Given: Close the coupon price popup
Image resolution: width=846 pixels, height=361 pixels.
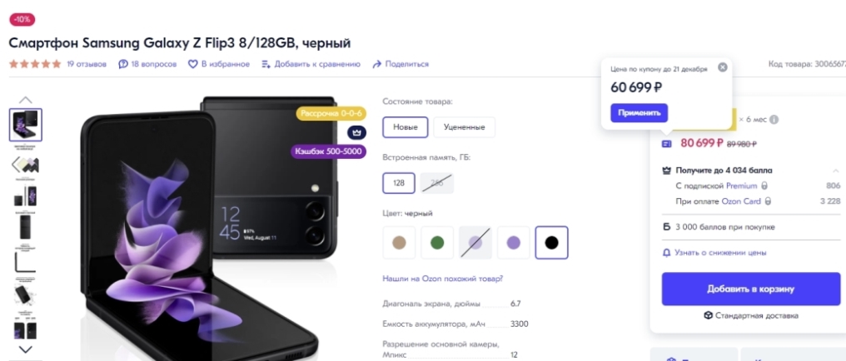Looking at the screenshot, I should click(723, 67).
